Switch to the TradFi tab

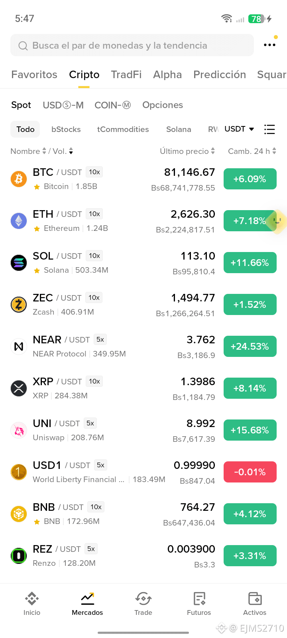click(x=126, y=75)
